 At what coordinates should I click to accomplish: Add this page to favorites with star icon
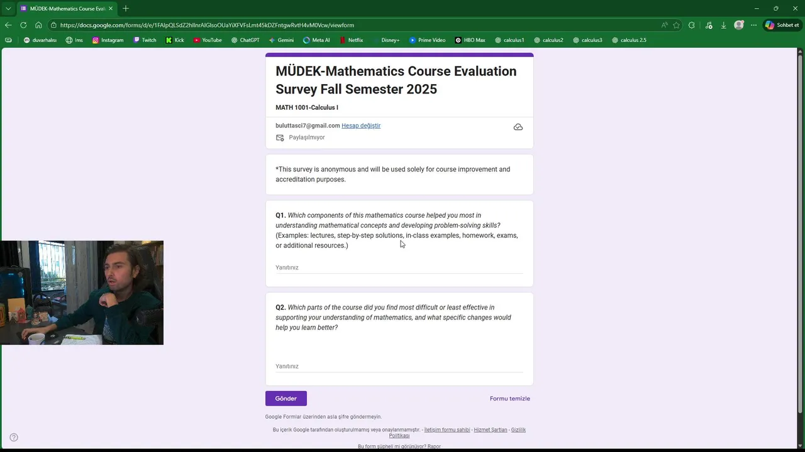click(x=677, y=25)
